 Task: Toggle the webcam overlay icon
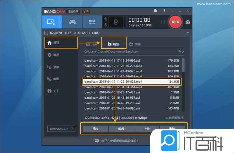(x=116, y=22)
